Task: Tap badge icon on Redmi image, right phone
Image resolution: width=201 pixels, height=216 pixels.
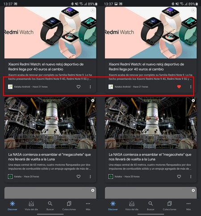Action: [193, 10]
